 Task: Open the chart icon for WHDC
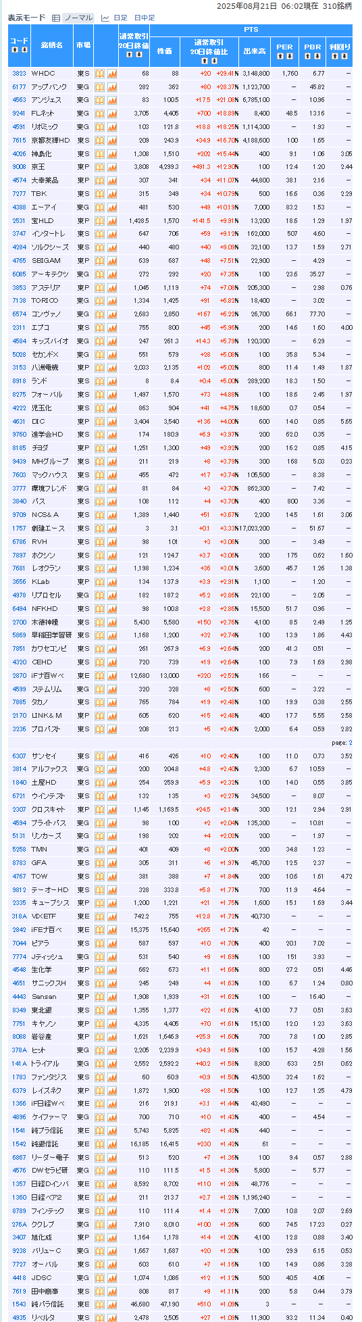pyautogui.click(x=111, y=73)
